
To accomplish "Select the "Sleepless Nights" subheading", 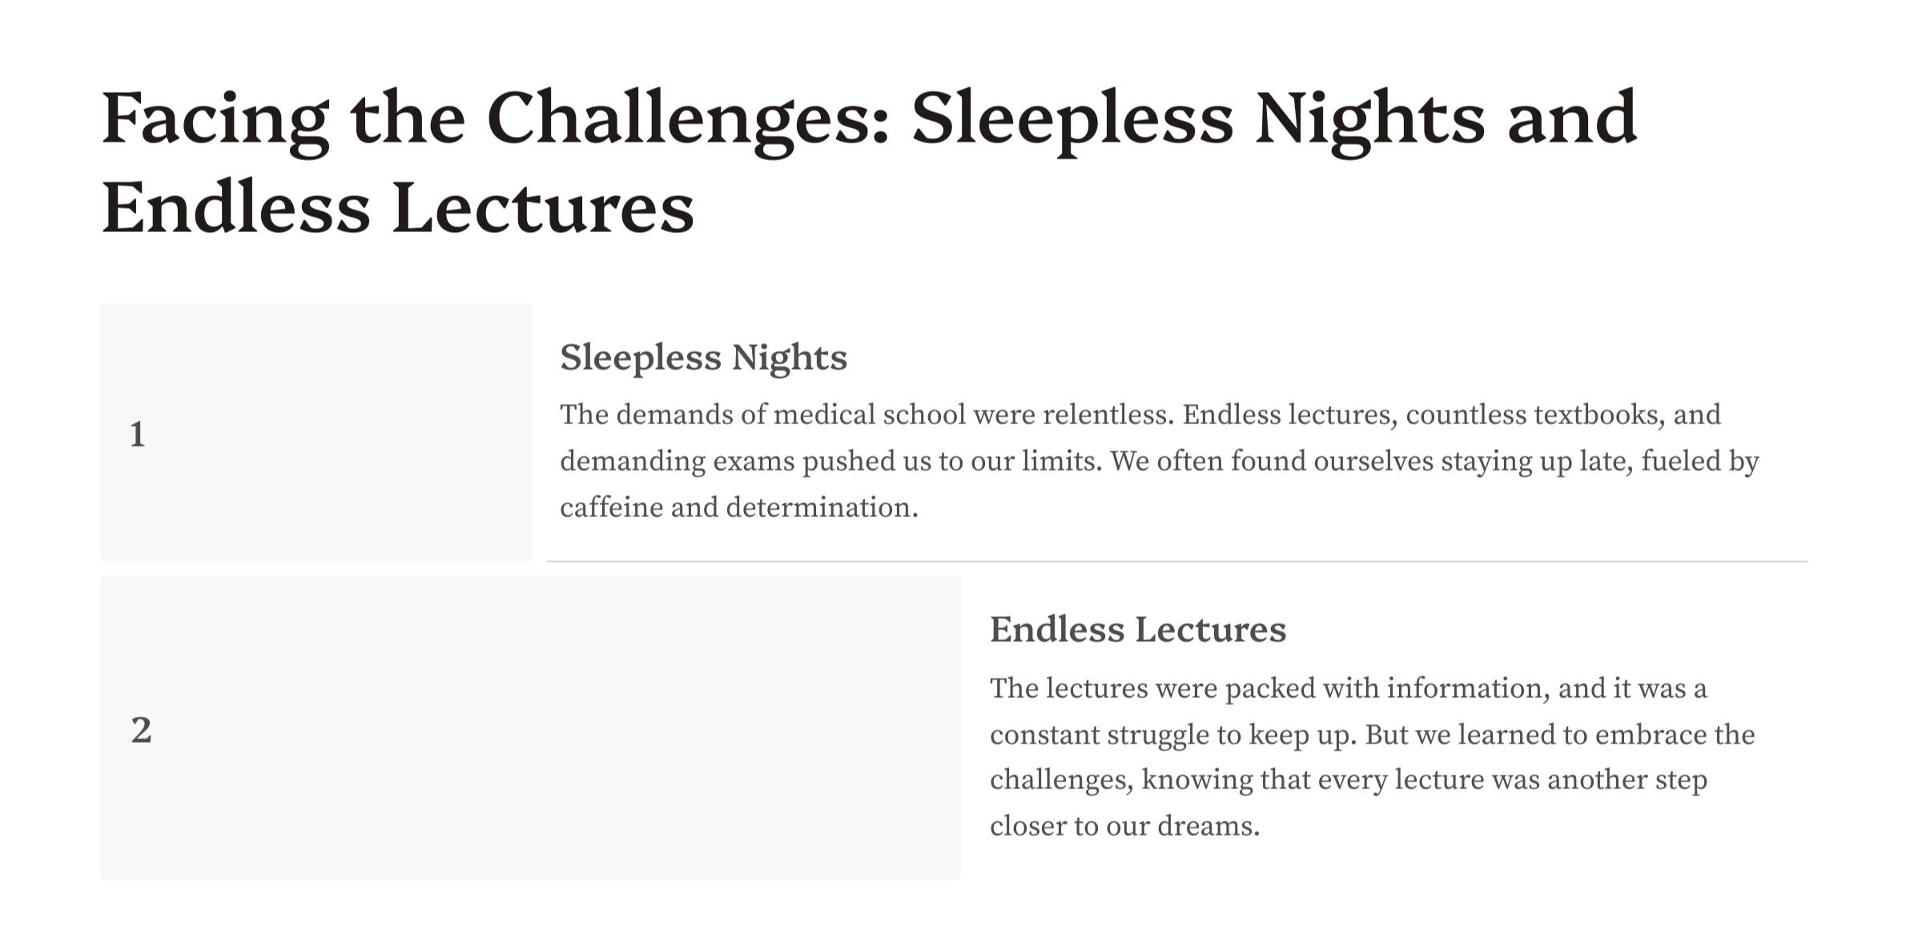I will [x=703, y=358].
